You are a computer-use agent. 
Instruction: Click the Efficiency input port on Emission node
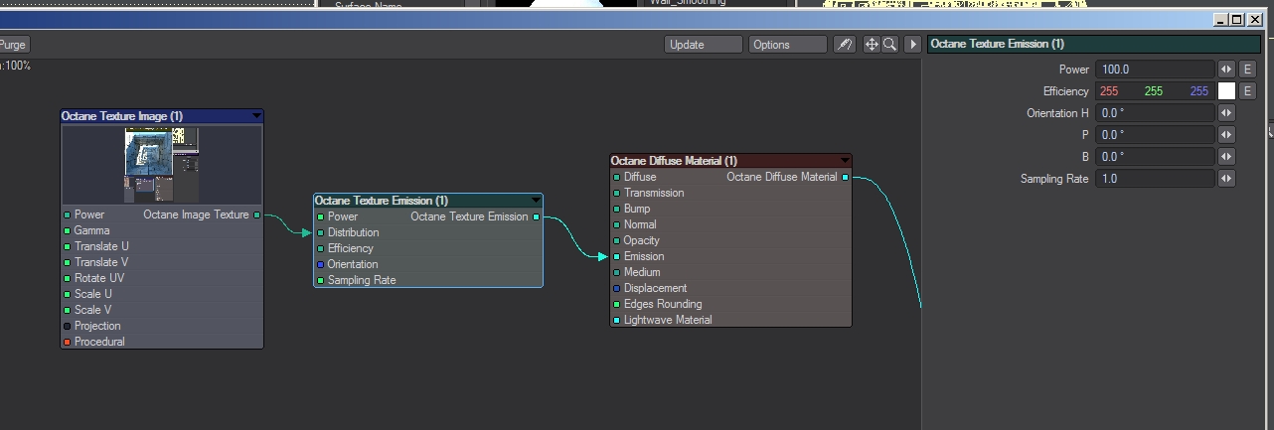tap(320, 248)
